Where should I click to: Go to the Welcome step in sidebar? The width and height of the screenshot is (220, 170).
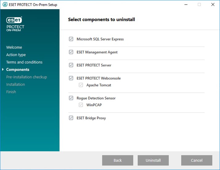coord(14,47)
